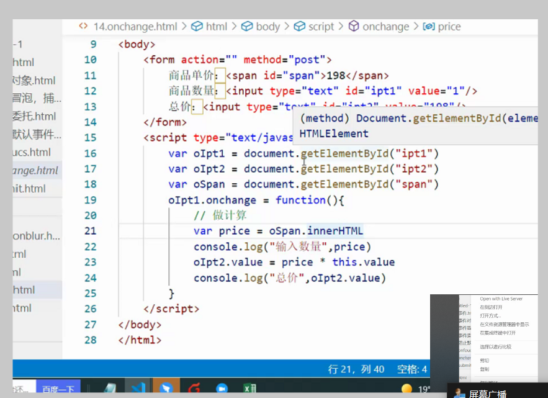The height and width of the screenshot is (398, 548).
Task: Click getElementById("span") on line 18
Action: coord(369,184)
